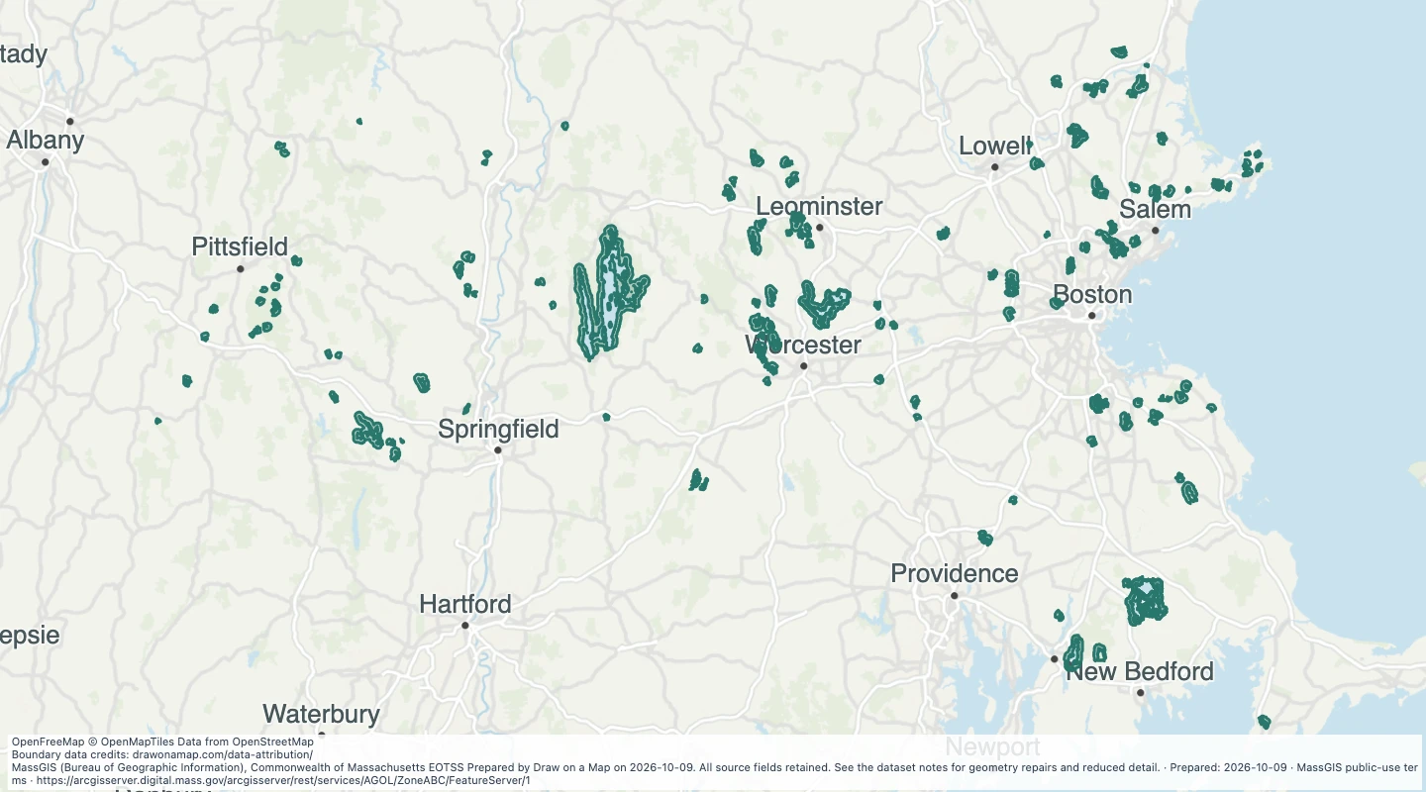Select the New Bedford label
The height and width of the screenshot is (792, 1426).
click(1140, 672)
